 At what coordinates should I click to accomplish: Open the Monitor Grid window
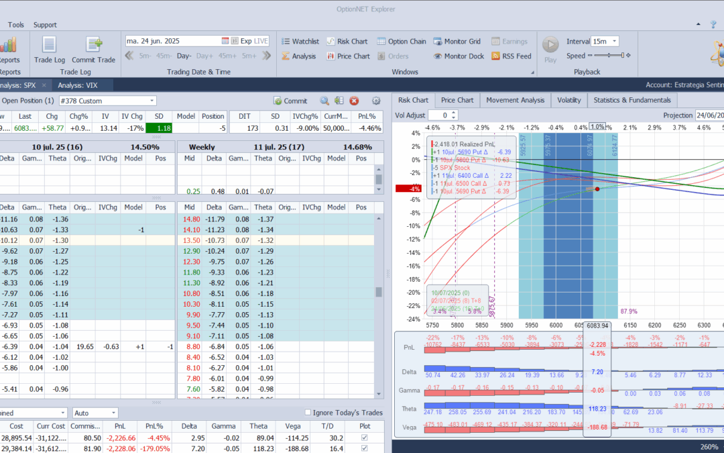tap(457, 41)
